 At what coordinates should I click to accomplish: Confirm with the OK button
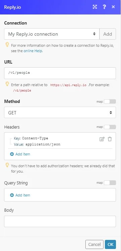click(x=111, y=244)
